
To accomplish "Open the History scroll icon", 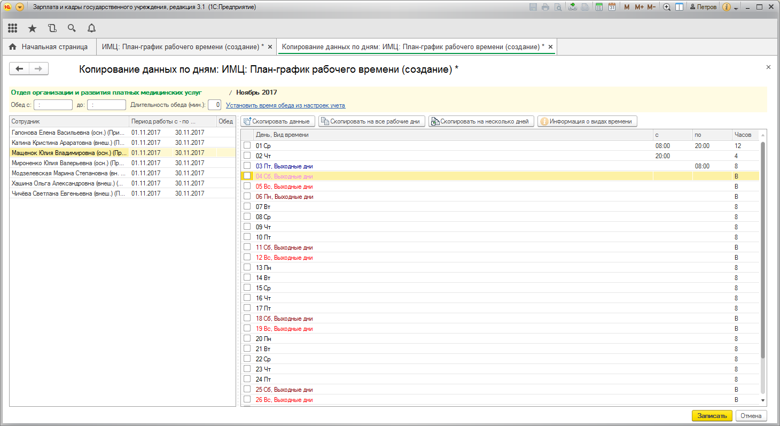I will pyautogui.click(x=52, y=28).
